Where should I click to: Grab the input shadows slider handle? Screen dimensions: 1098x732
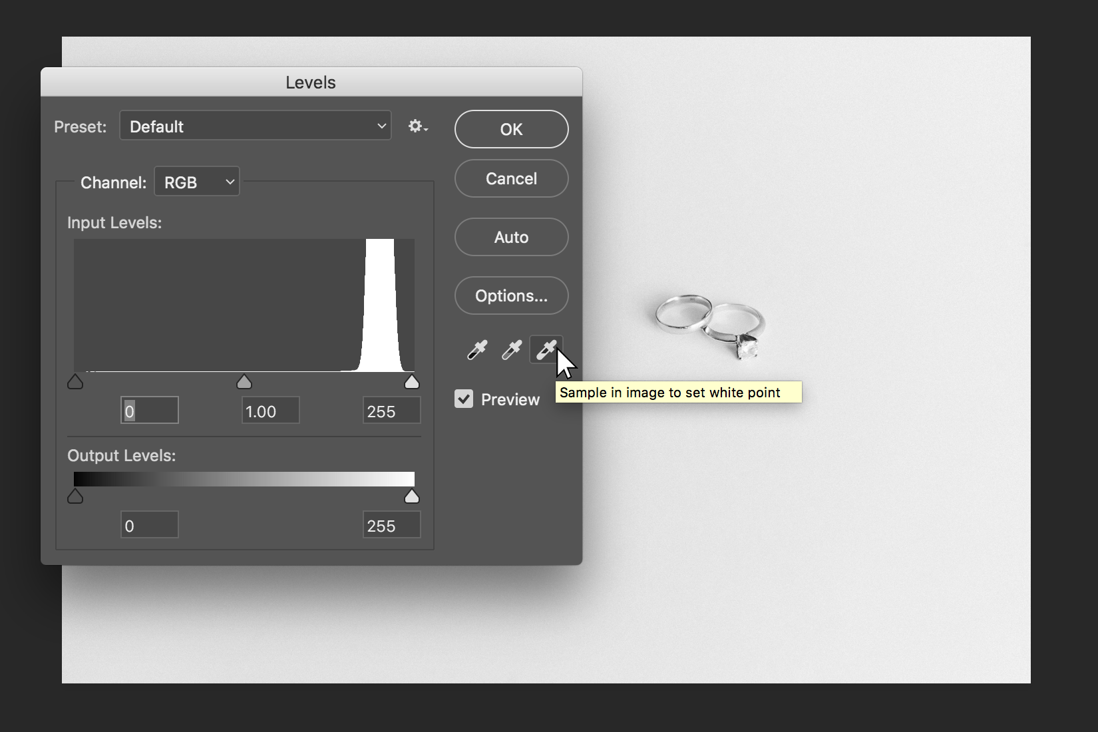pos(75,382)
